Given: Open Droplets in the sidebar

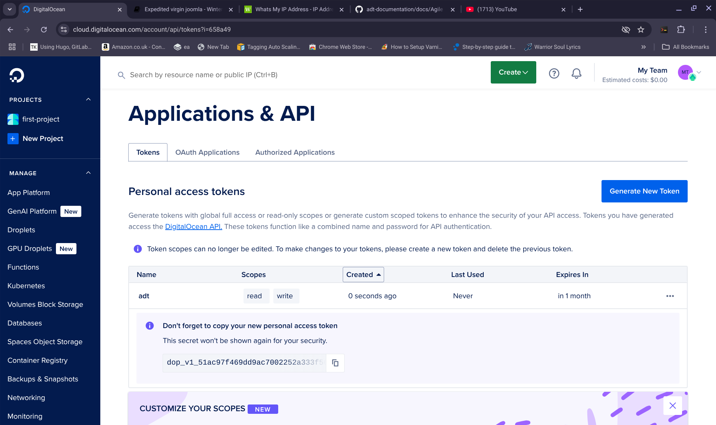Looking at the screenshot, I should (x=21, y=230).
